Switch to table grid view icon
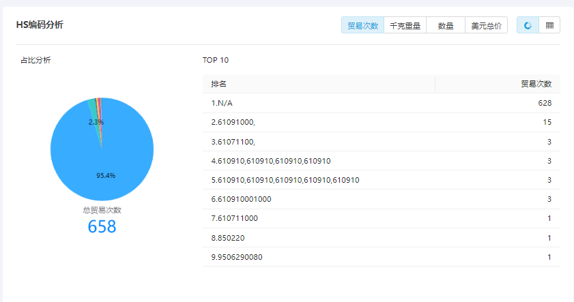Viewport: 574px width, 302px height. click(x=549, y=25)
